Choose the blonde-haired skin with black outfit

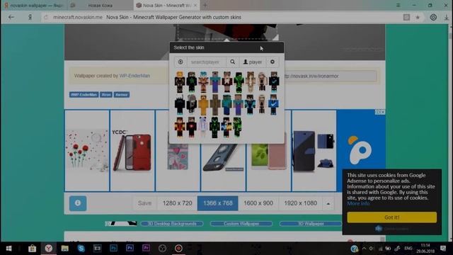point(180,82)
